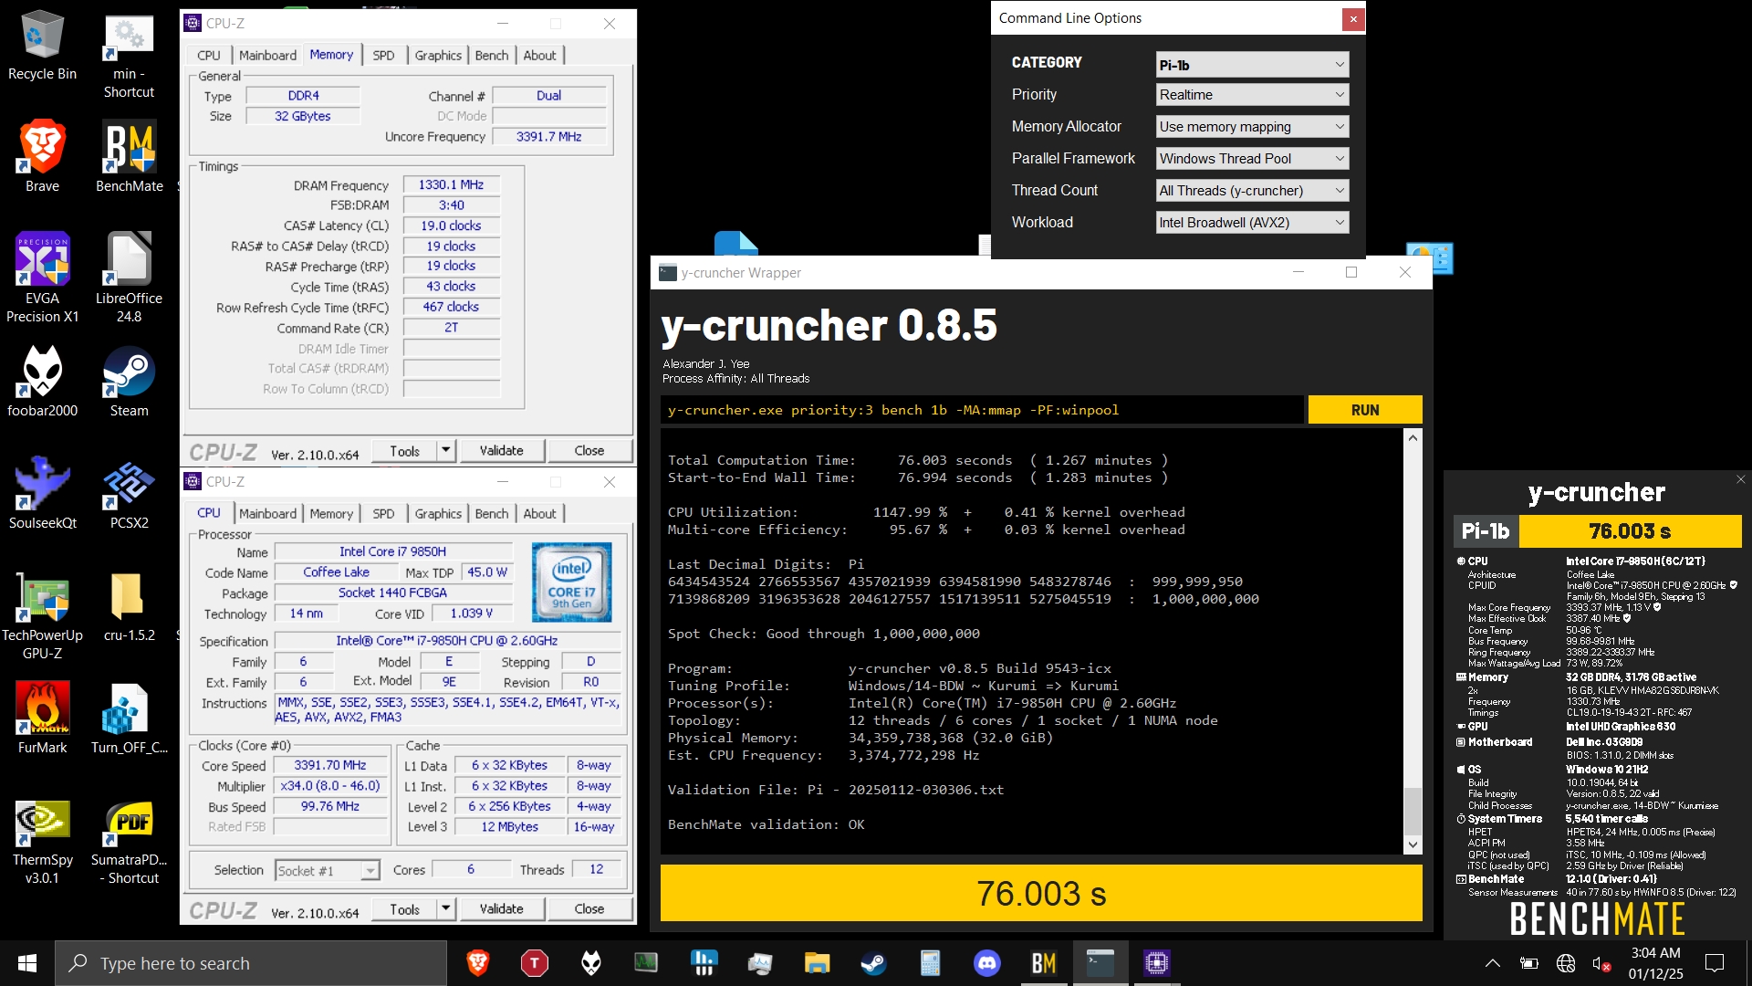Open the TechPowerUp GPU-Z desktop icon
This screenshot has height=986, width=1752.
coord(42,614)
